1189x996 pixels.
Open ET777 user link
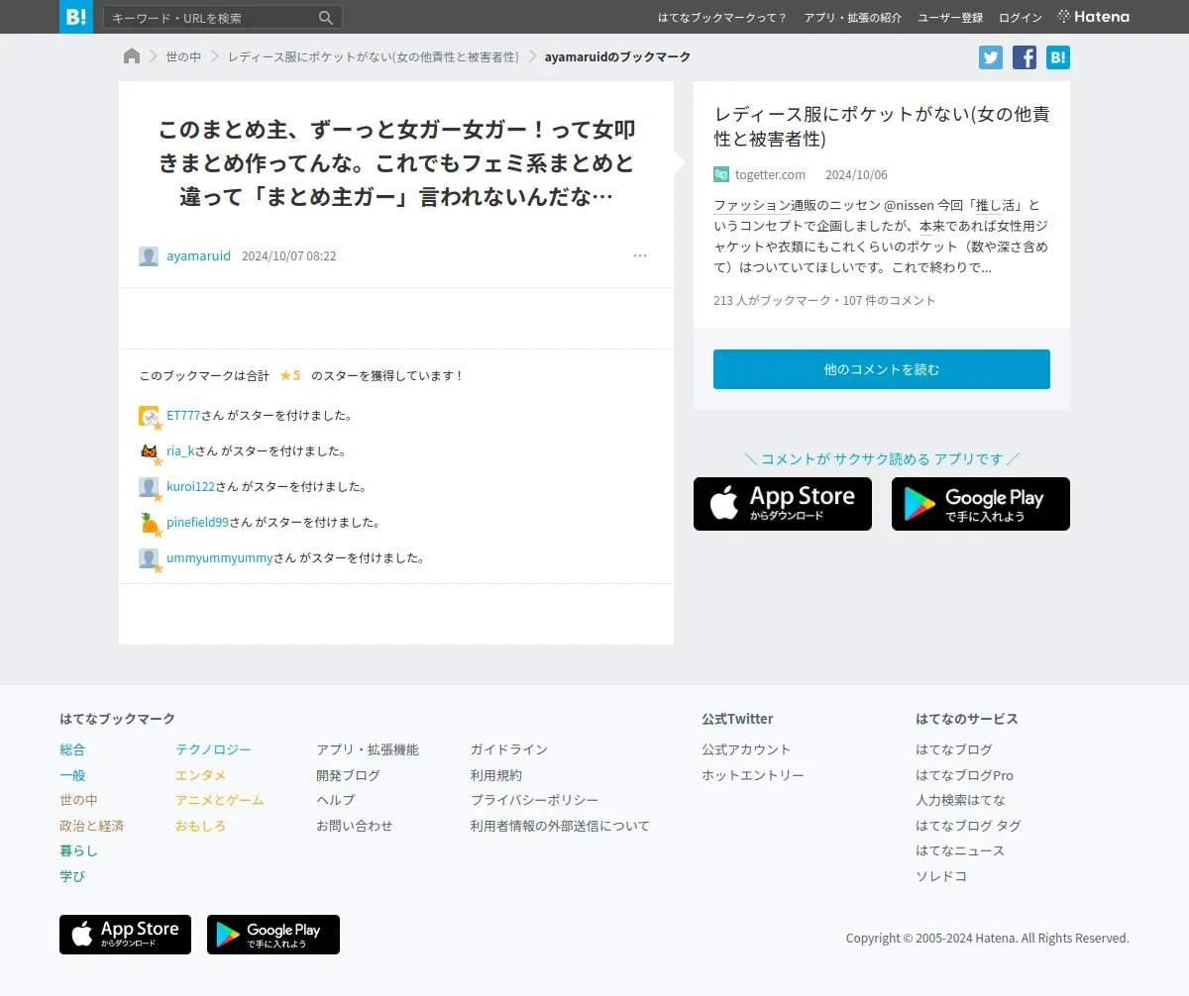[183, 416]
